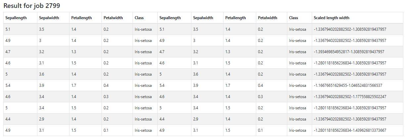The image size is (405, 137).
Task: Select the scaled value ending in 1.439626813373667
Action: coord(350,130)
